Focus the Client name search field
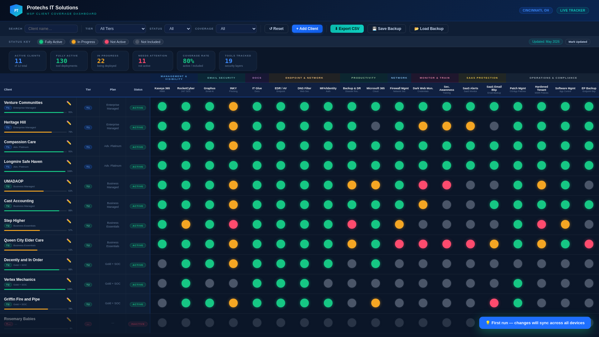This screenshot has height=337, width=599. coord(51,29)
